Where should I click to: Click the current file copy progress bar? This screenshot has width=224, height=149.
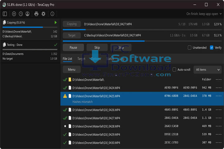pyautogui.click(x=142, y=30)
